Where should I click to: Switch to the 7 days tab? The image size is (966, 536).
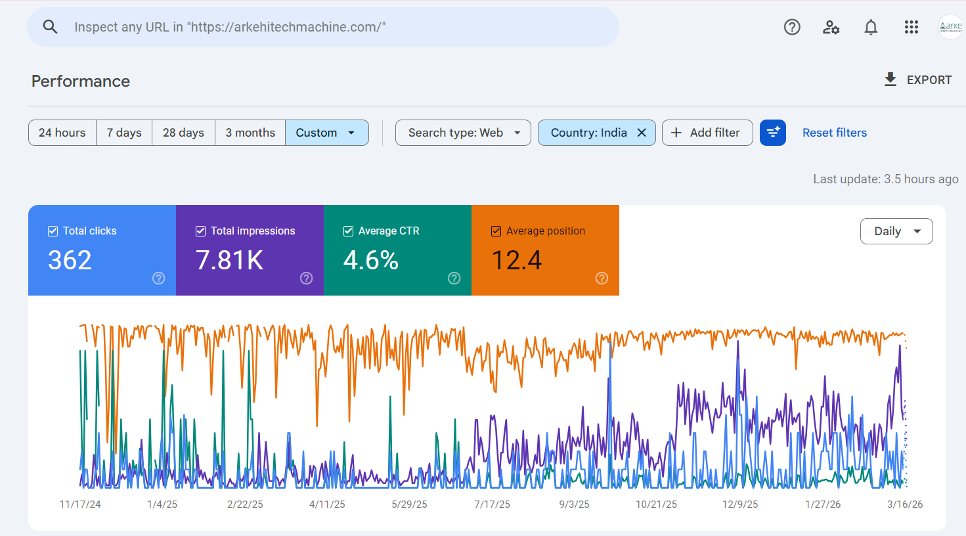(x=123, y=132)
